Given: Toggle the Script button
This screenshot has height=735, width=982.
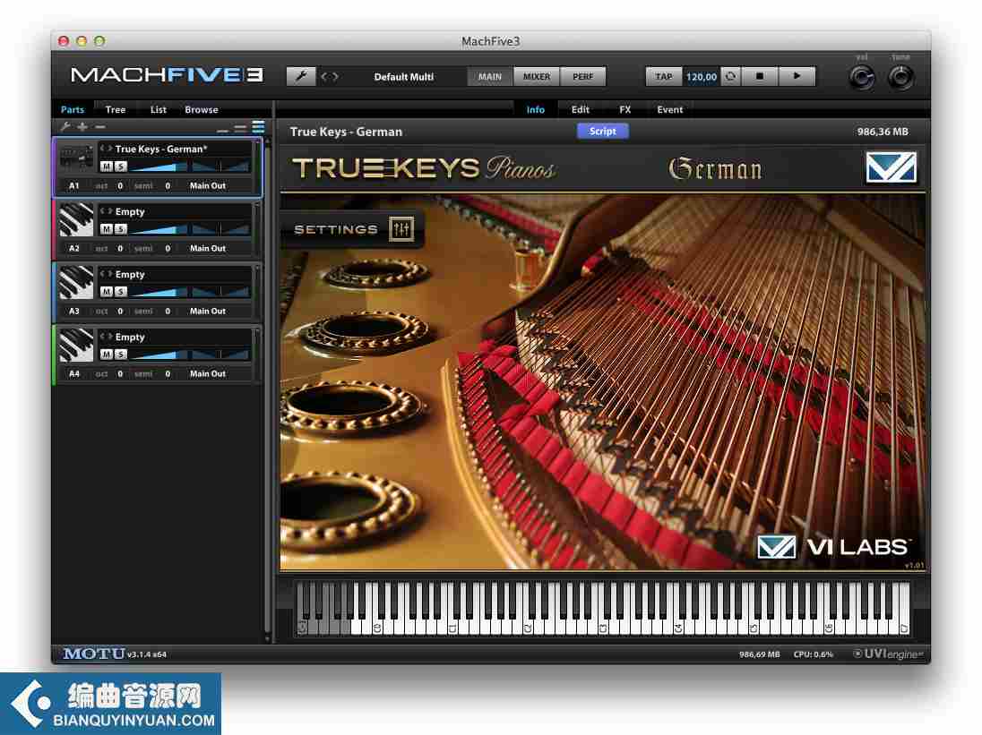Looking at the screenshot, I should (602, 131).
